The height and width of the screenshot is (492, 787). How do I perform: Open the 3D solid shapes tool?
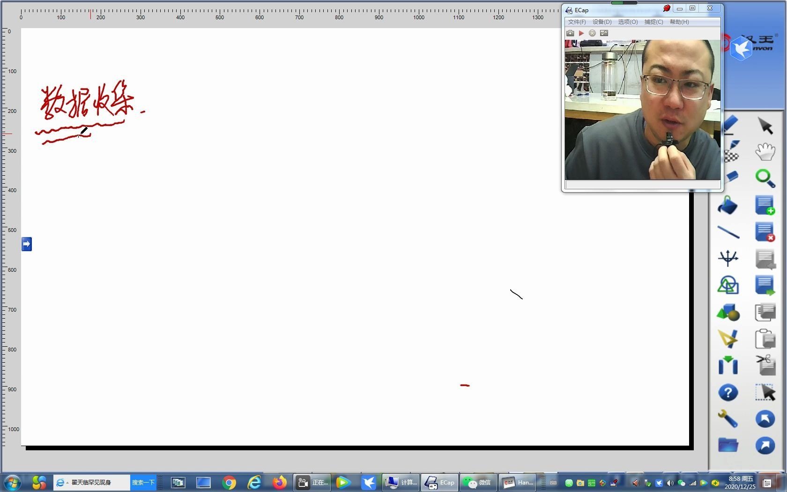pyautogui.click(x=728, y=312)
